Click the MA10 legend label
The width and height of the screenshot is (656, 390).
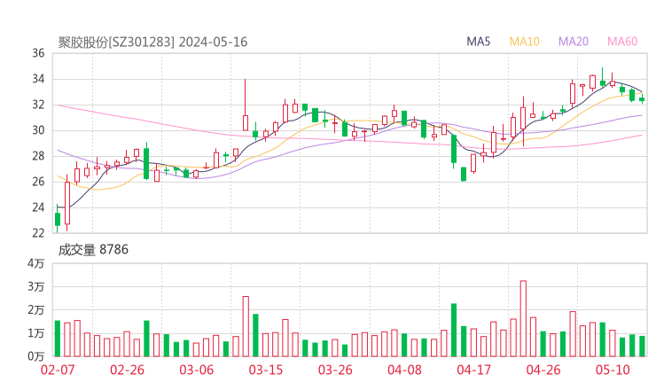click(524, 42)
